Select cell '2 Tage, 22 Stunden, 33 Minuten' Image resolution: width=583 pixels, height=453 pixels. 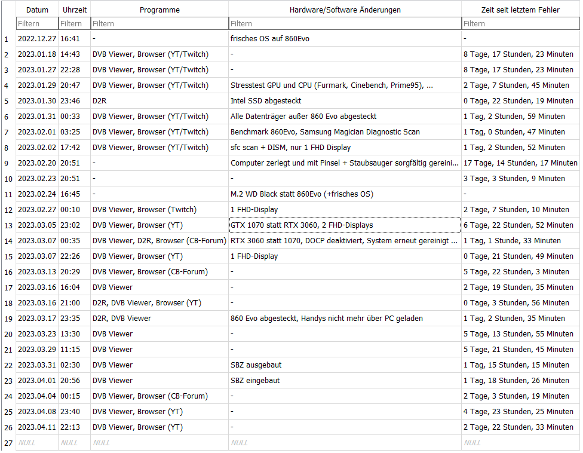pyautogui.click(x=520, y=427)
